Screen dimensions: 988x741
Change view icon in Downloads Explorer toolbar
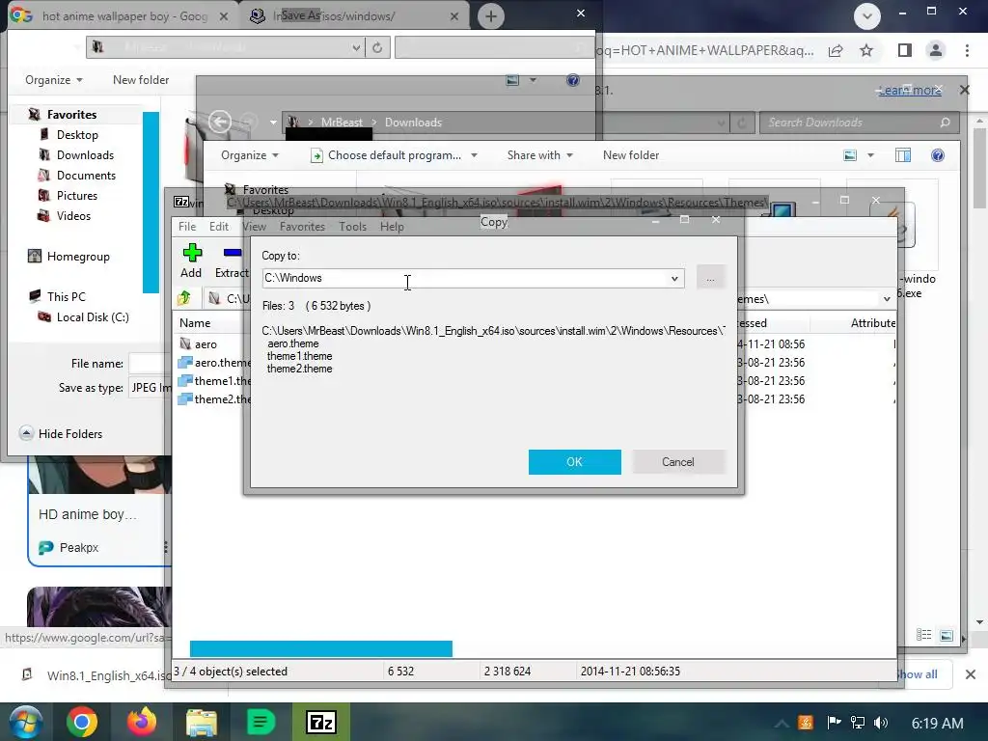tap(850, 155)
